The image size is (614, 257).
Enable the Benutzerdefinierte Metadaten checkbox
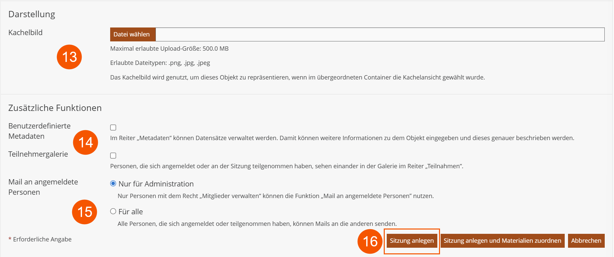coord(113,128)
